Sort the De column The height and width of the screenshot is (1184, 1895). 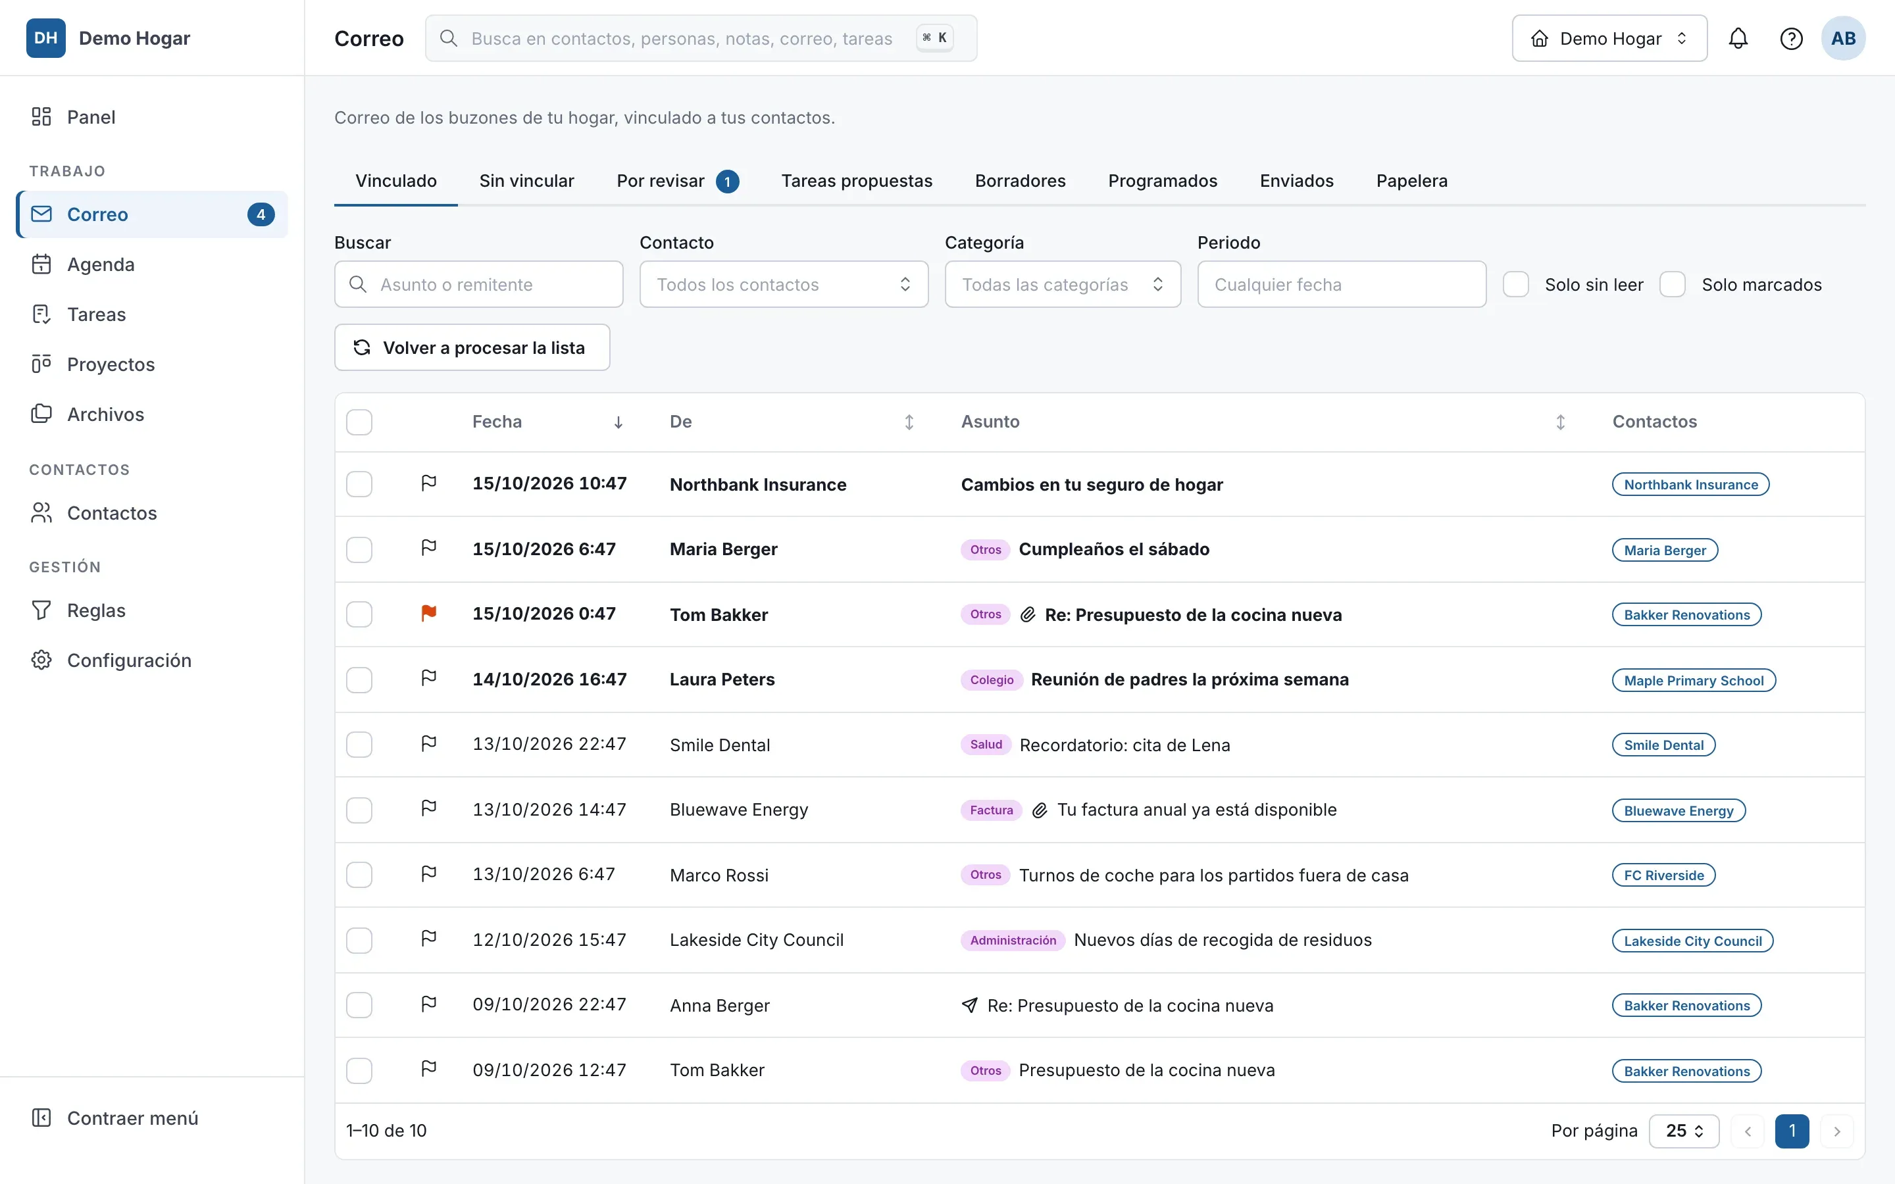[908, 422]
